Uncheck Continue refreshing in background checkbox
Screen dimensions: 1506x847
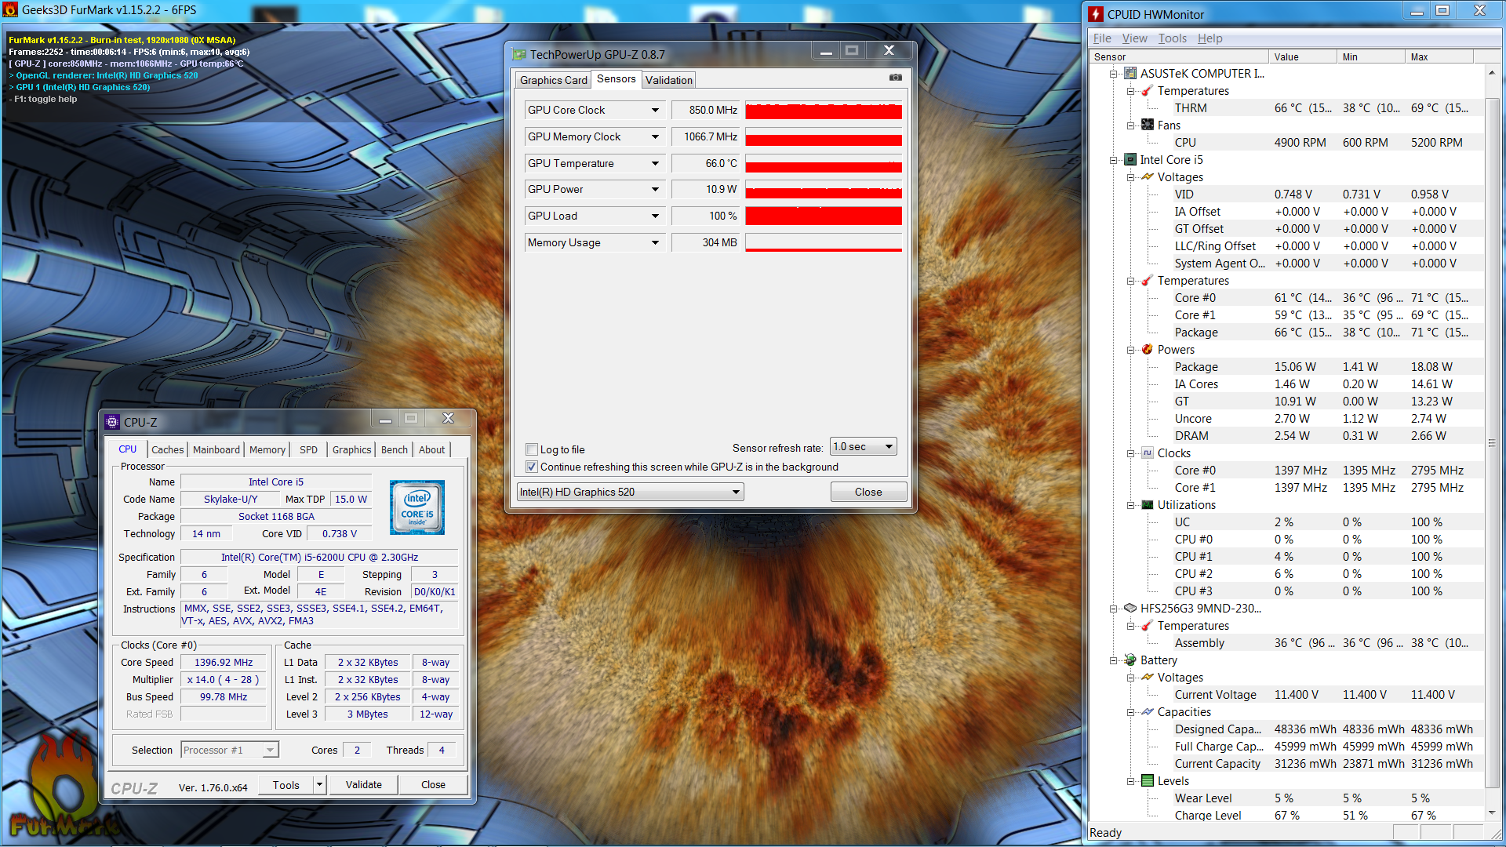(x=532, y=467)
